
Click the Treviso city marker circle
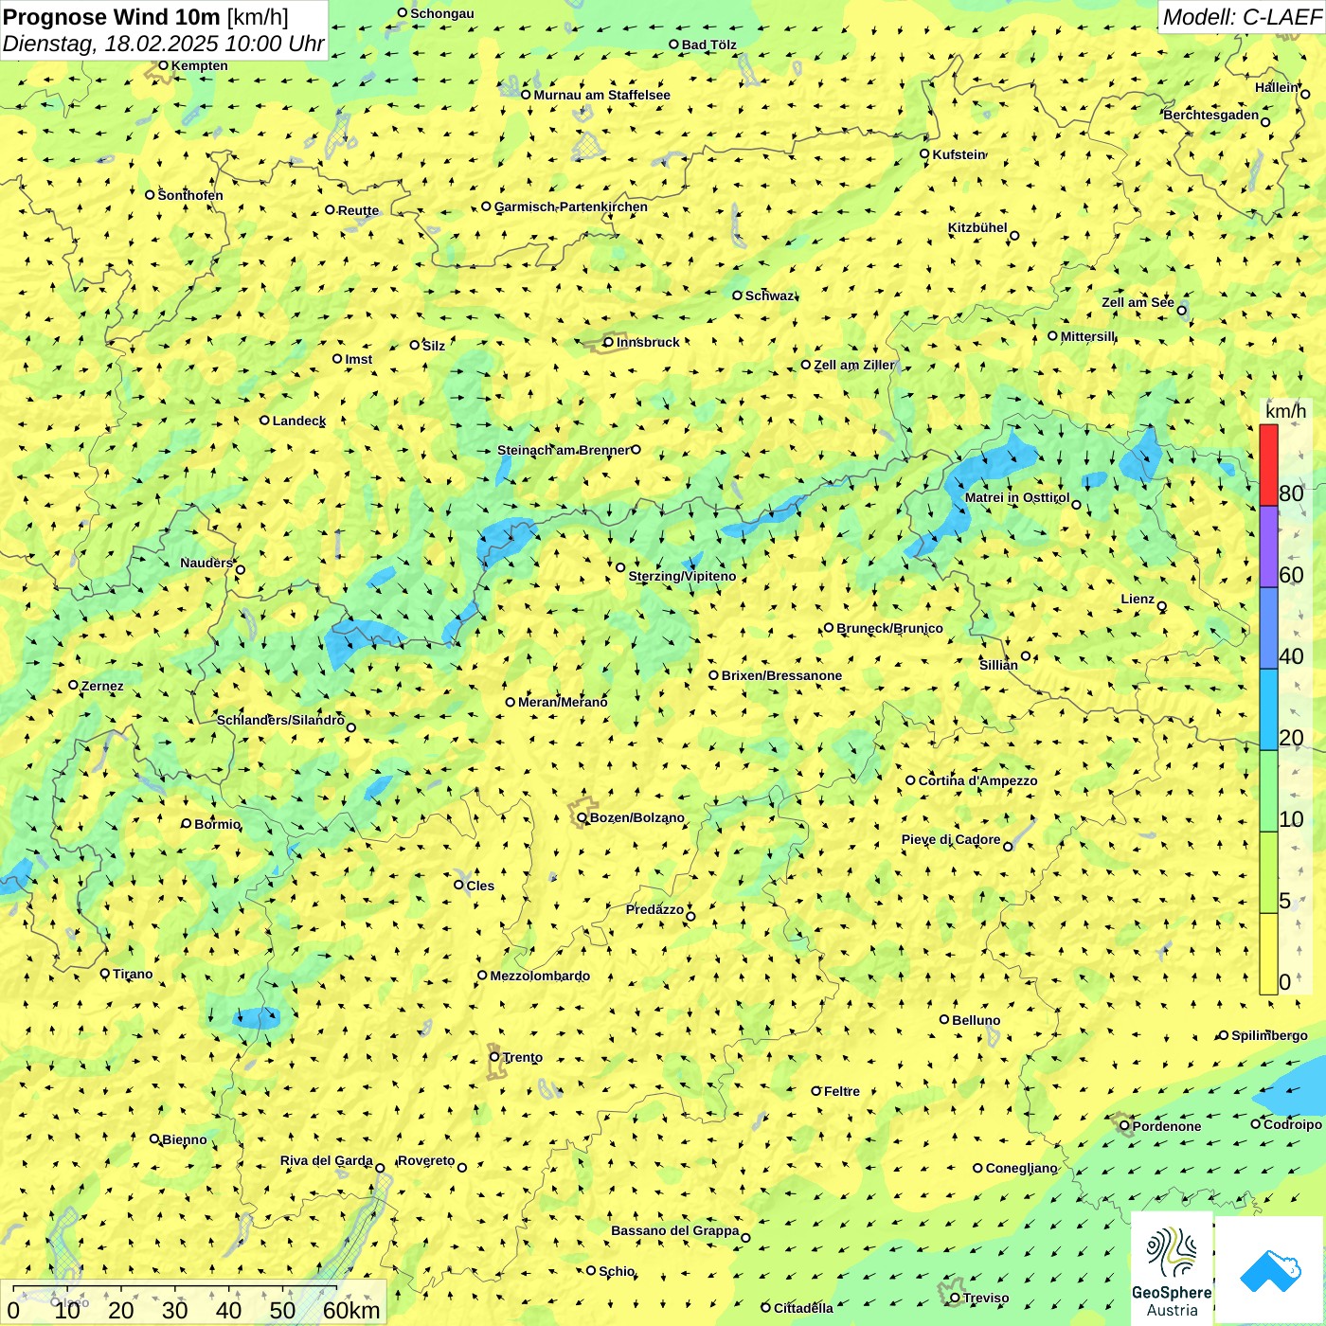pos(955,1298)
